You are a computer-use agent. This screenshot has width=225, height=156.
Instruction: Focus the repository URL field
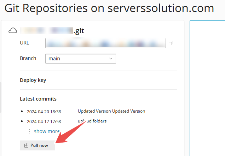click(x=105, y=43)
